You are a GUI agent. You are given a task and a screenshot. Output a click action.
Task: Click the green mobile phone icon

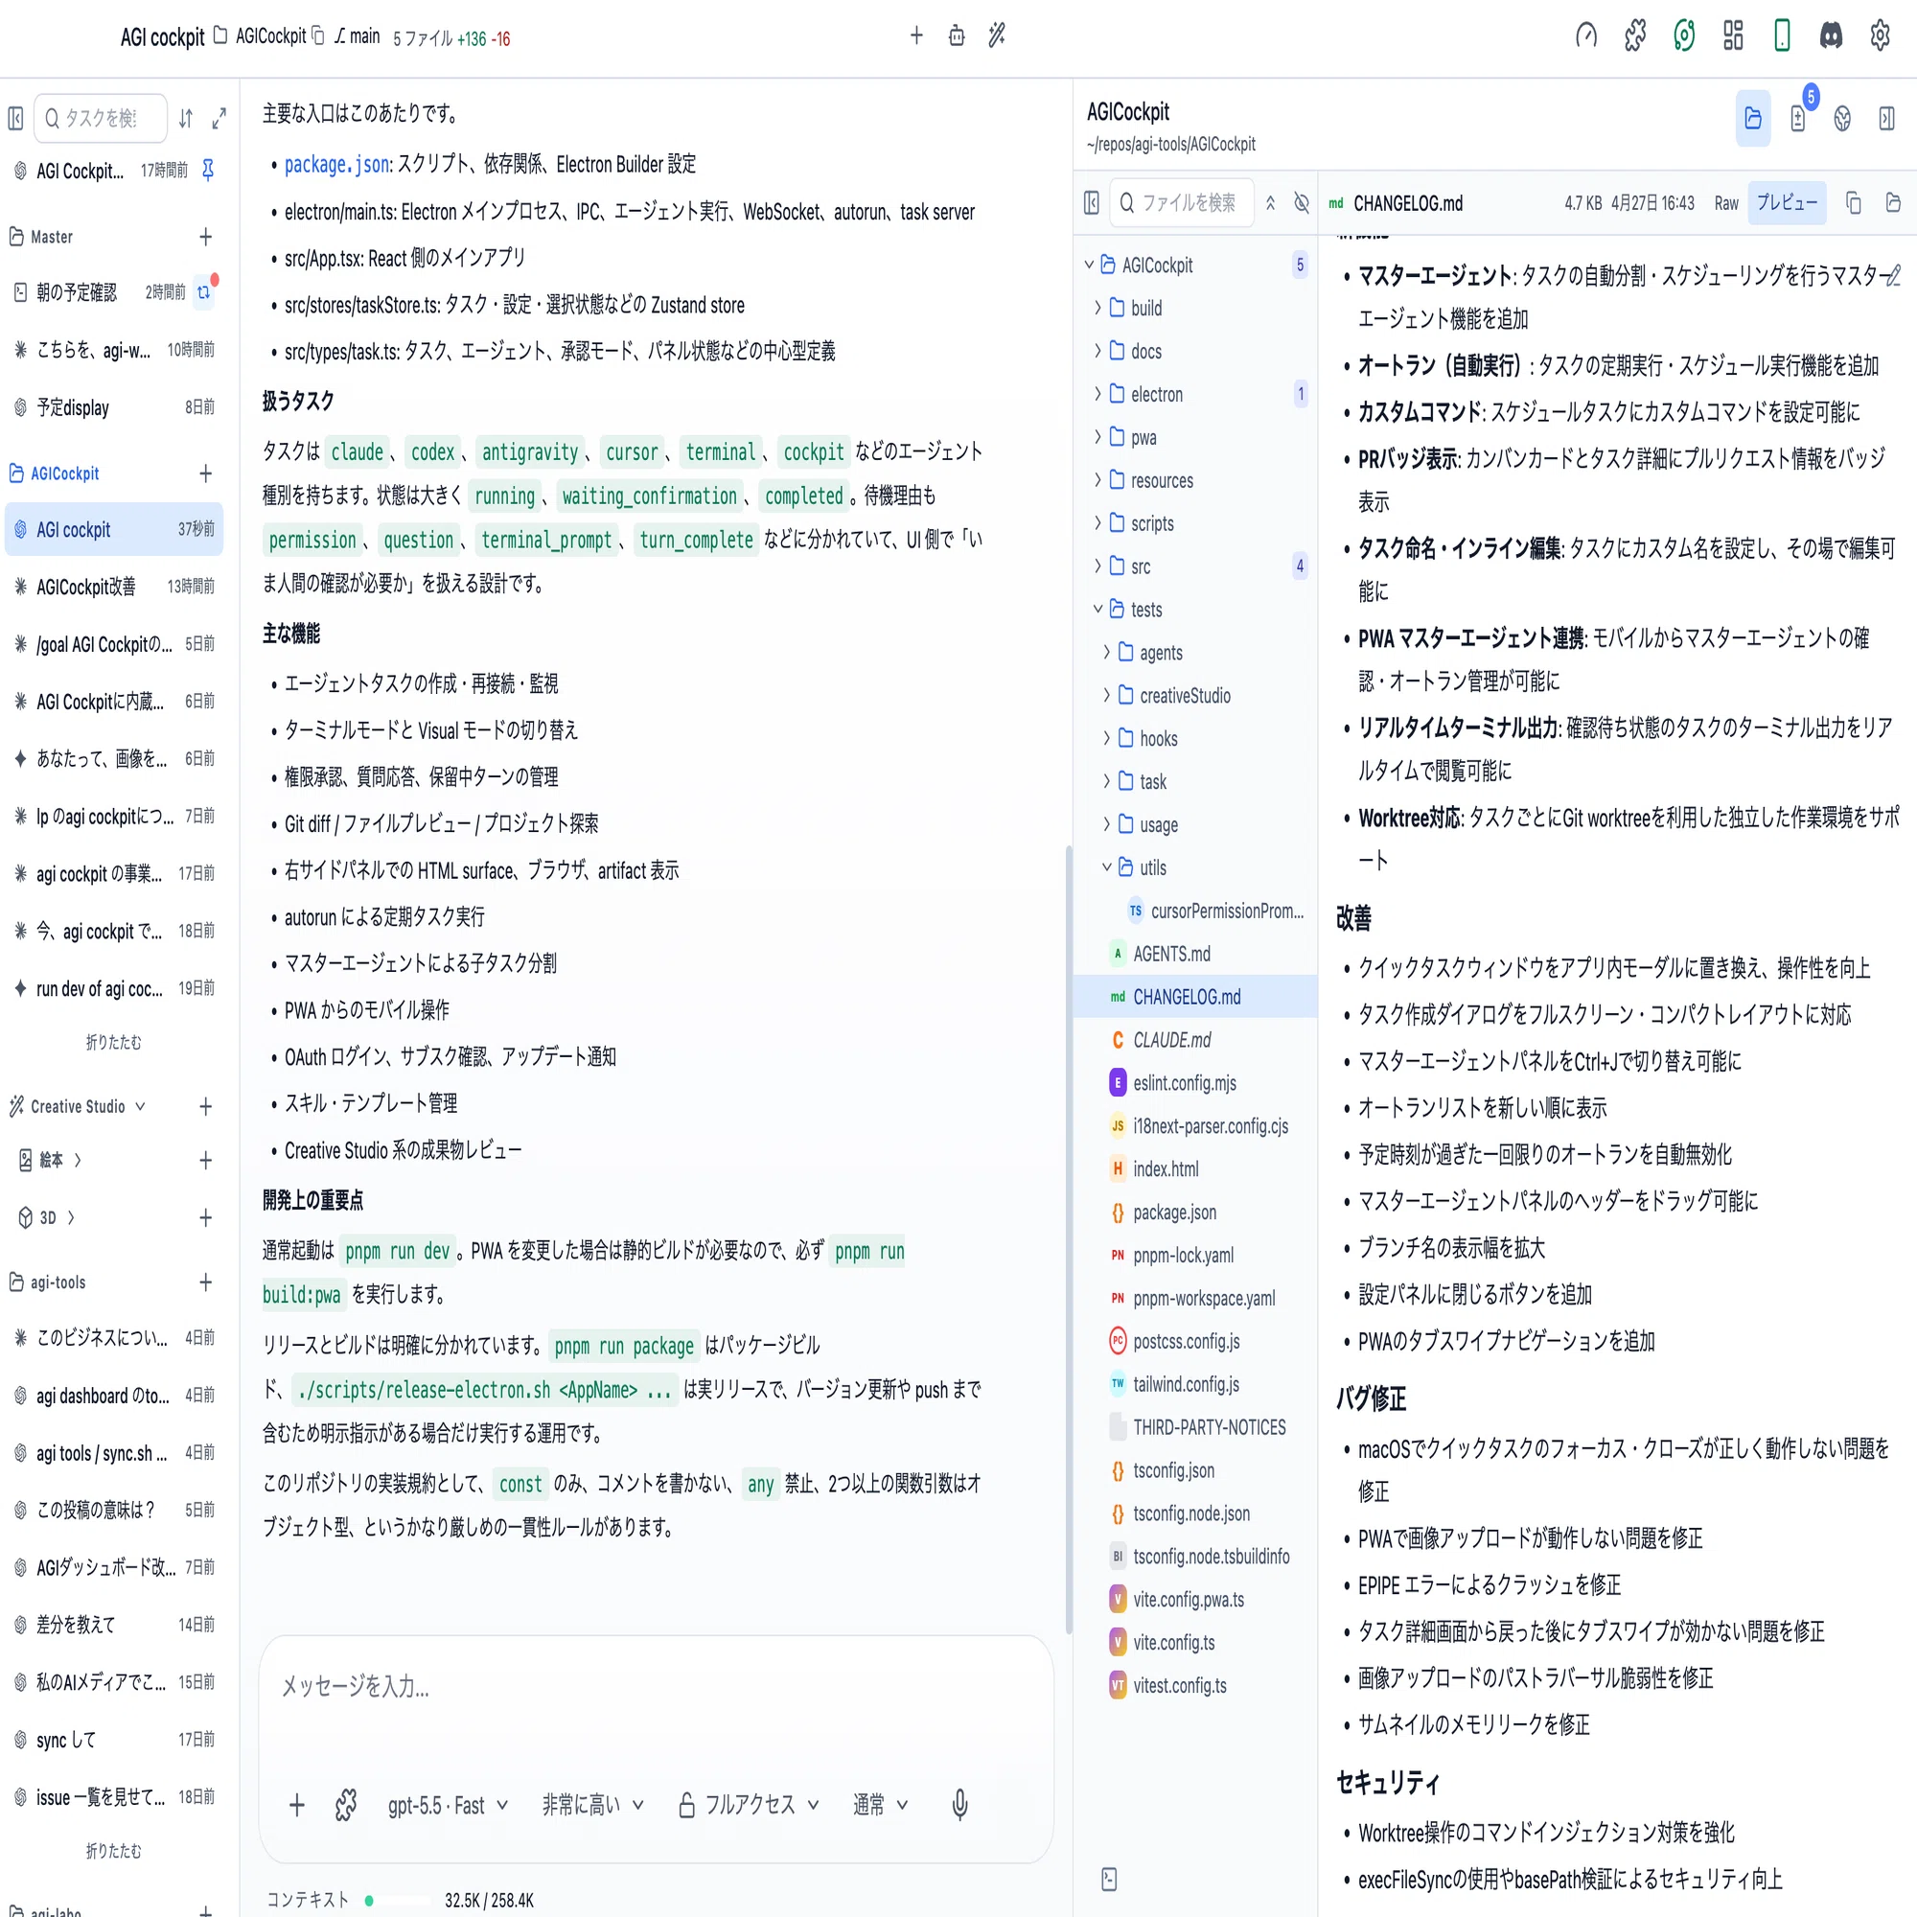tap(1782, 36)
